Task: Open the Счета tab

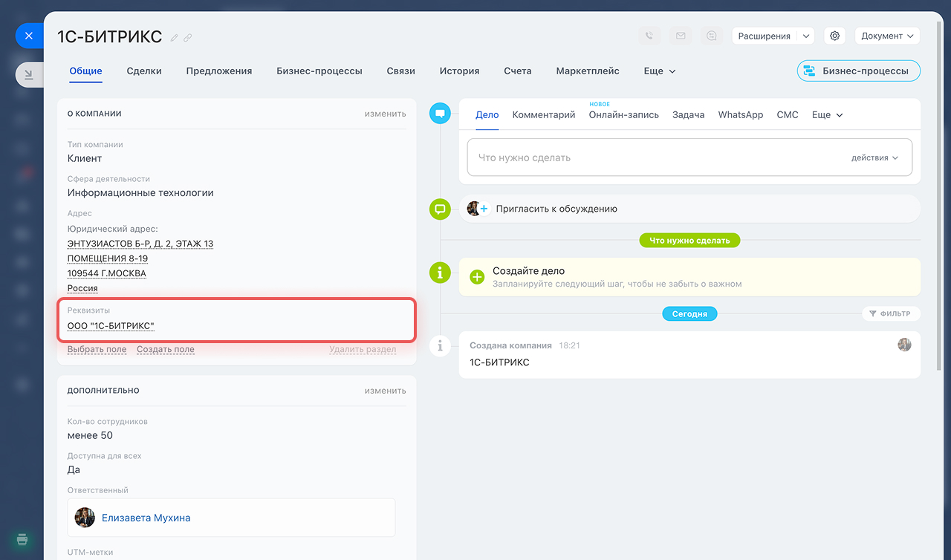Action: coord(518,71)
